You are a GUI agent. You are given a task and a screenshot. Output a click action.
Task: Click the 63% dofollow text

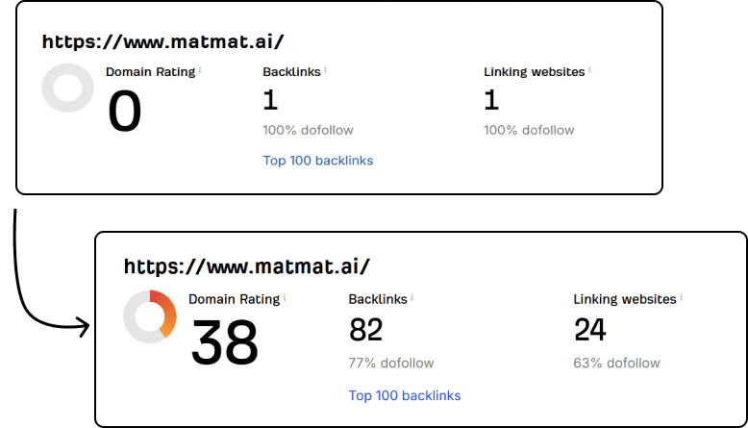(x=617, y=364)
